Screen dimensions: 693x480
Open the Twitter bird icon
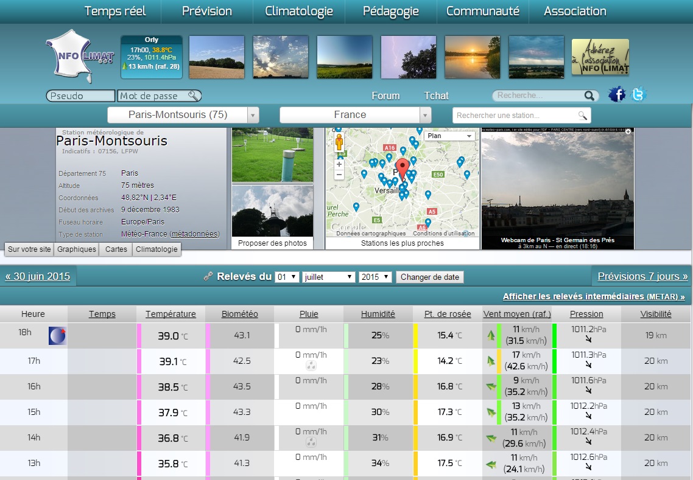(638, 95)
